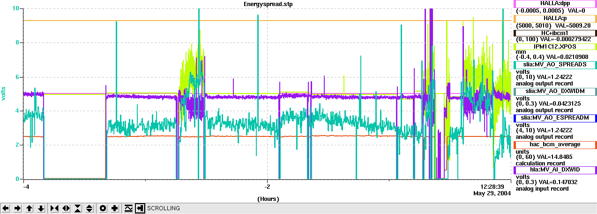This screenshot has height=214, width=597.
Task: Click the (Hours) x-axis label
Action: pos(268,199)
